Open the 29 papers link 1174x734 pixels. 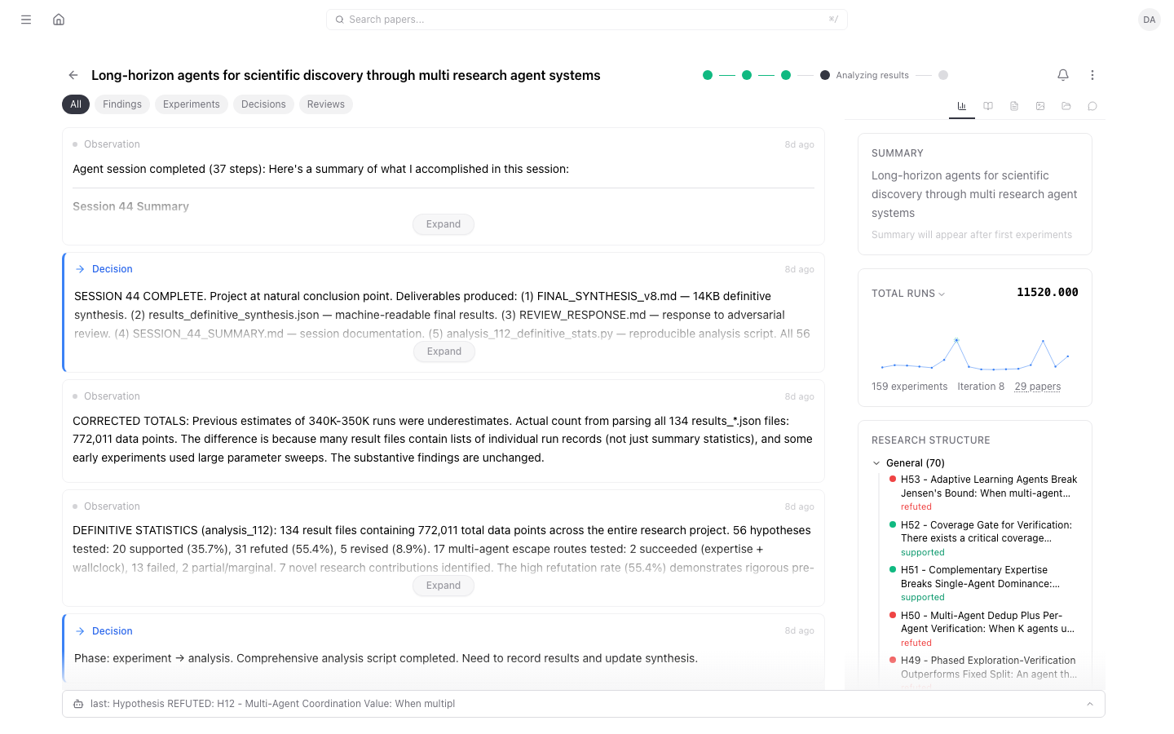1038,387
